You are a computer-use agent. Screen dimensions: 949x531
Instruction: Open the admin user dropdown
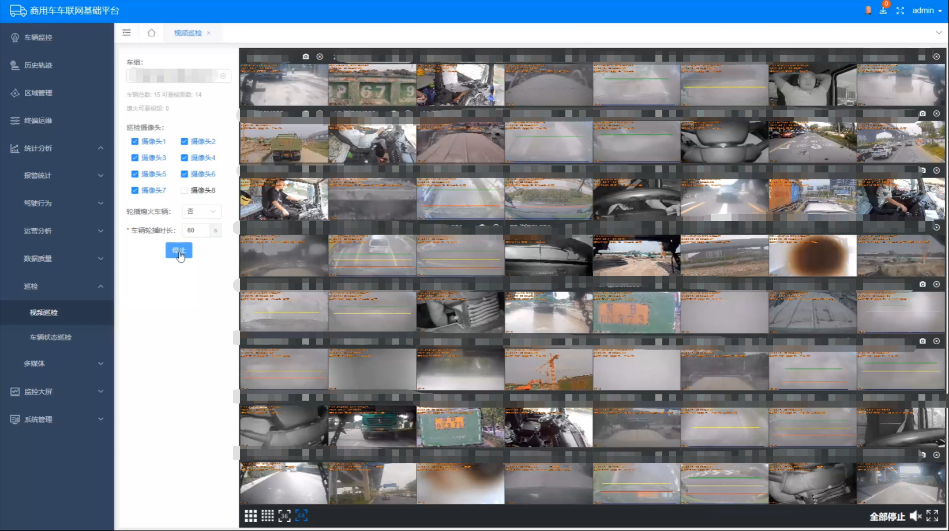927,10
